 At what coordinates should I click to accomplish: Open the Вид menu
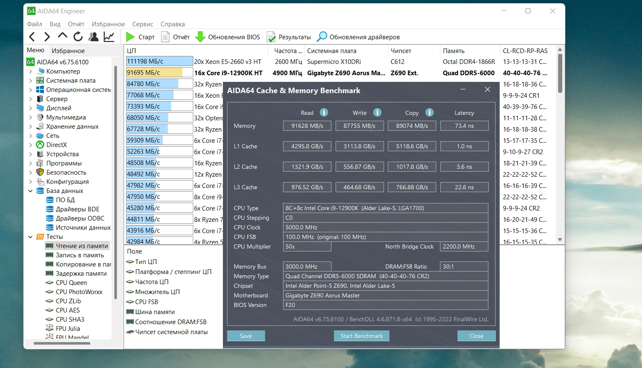55,24
